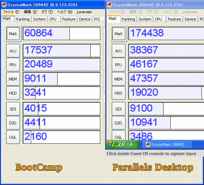Select Mark tab in Parallels window

114,18
